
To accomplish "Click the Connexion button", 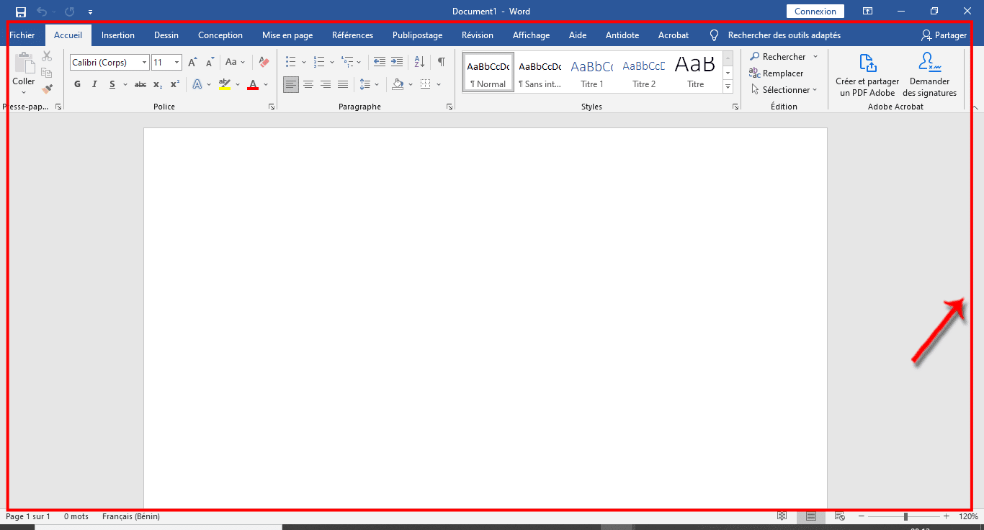I will pyautogui.click(x=815, y=12).
